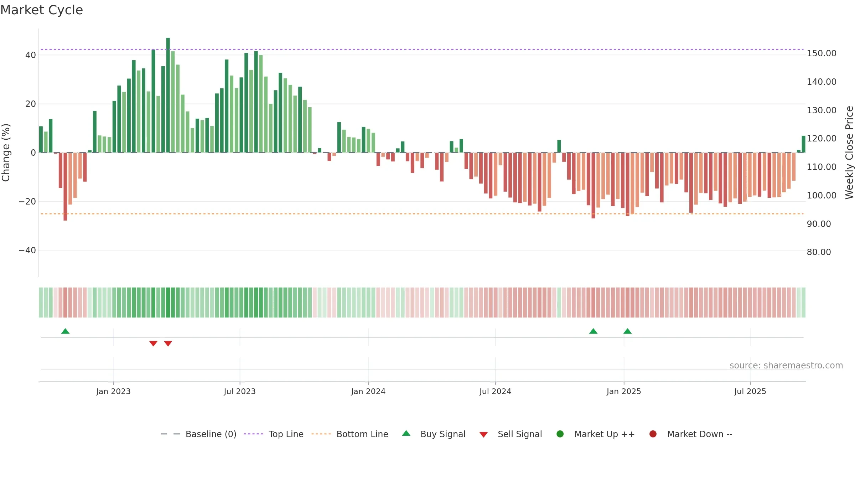Click the green Buy Signal triangle icon in legend
Image resolution: width=855 pixels, height=481 pixels.
tap(406, 434)
